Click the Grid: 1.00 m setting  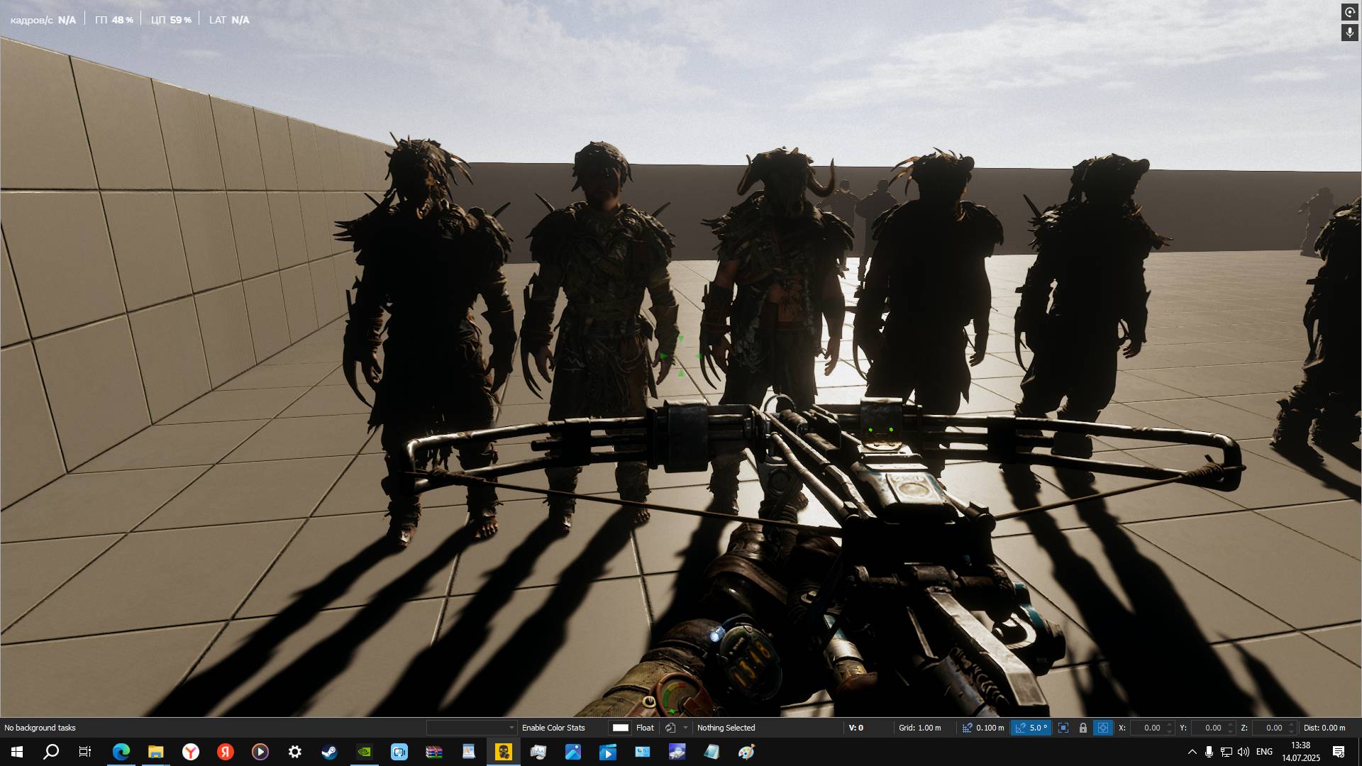(919, 728)
